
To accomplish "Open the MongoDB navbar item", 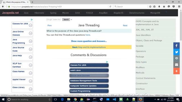I will pos(155,13).
